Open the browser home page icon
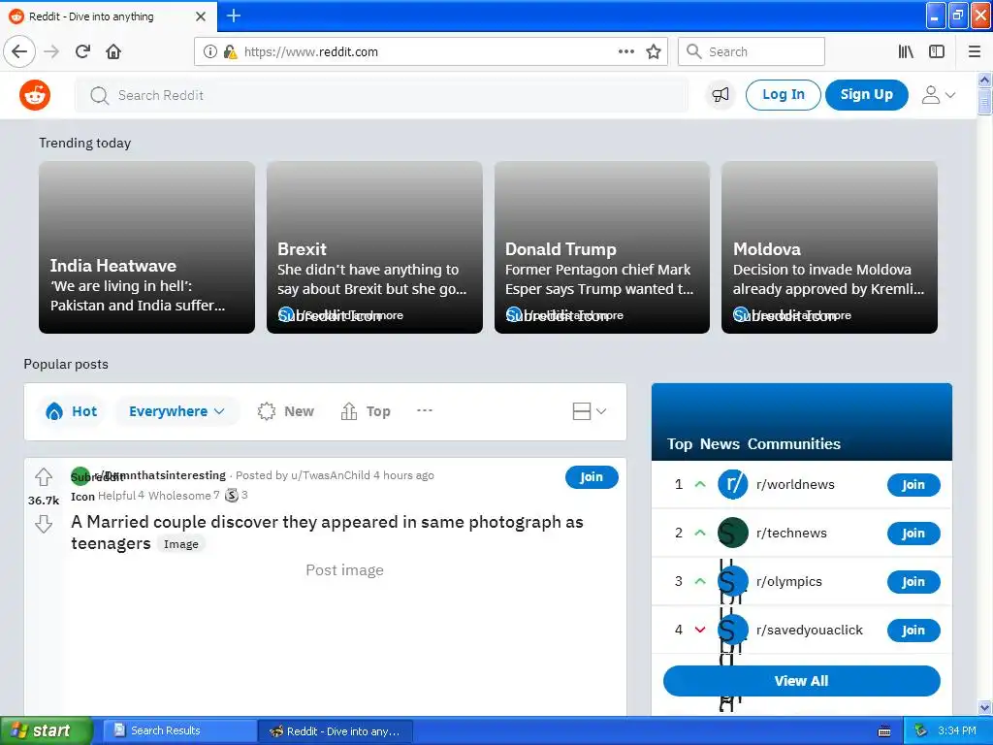 (x=113, y=52)
